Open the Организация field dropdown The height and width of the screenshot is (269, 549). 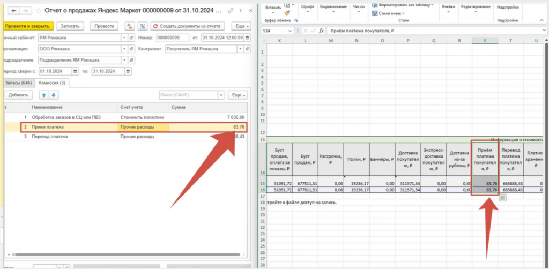coord(123,49)
